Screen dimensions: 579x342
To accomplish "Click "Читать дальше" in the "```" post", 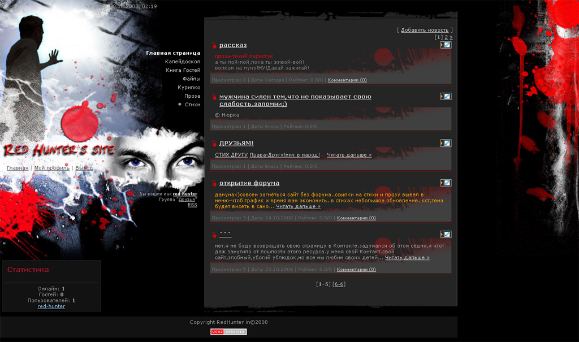I will point(407,257).
